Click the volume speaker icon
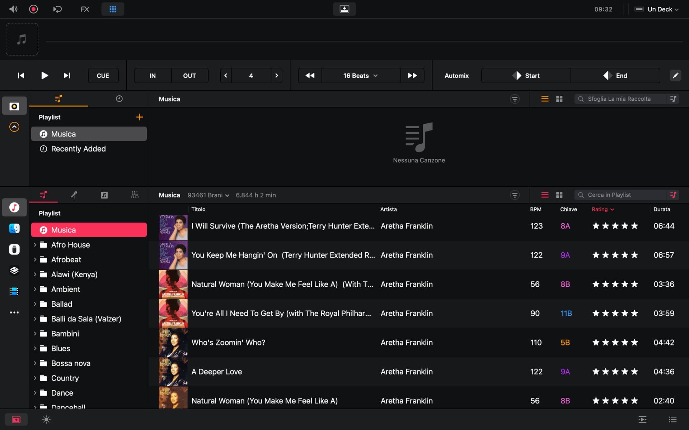 [x=13, y=9]
